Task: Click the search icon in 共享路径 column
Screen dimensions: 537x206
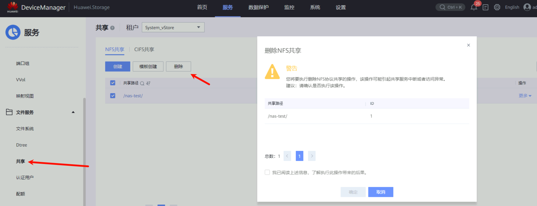Action: pyautogui.click(x=142, y=83)
